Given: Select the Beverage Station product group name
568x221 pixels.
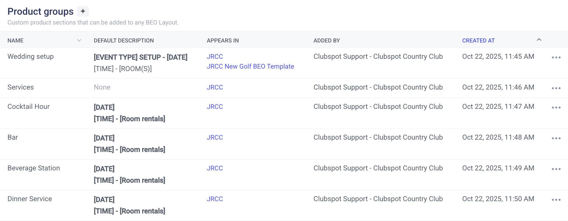Looking at the screenshot, I should click(x=34, y=168).
